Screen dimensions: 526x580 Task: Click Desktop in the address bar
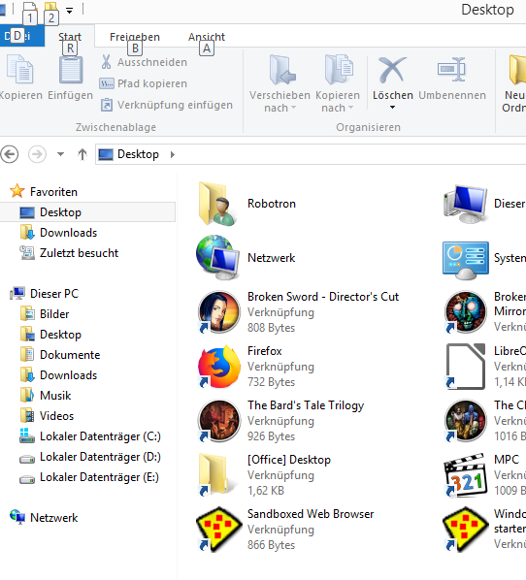[x=138, y=154]
